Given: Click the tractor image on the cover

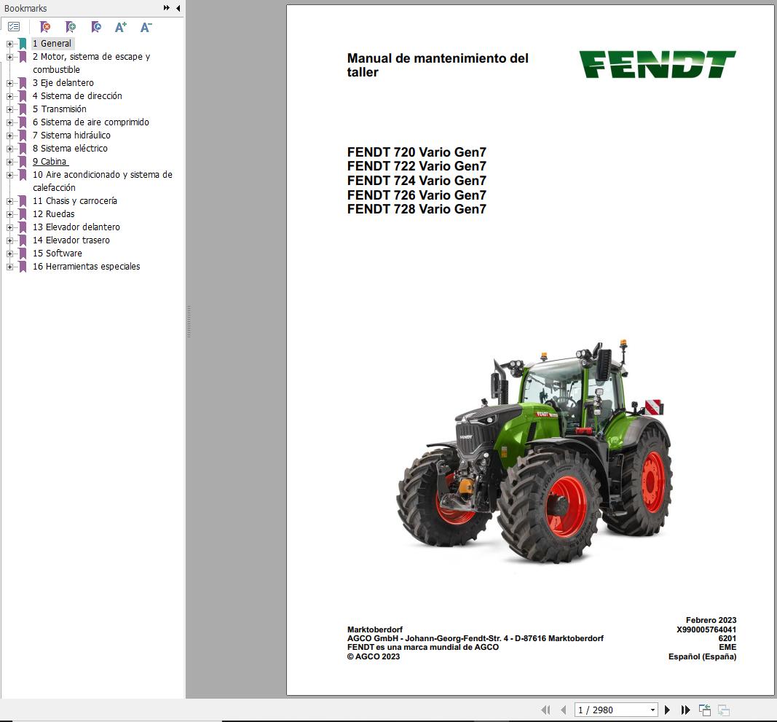Looking at the screenshot, I should tap(535, 452).
